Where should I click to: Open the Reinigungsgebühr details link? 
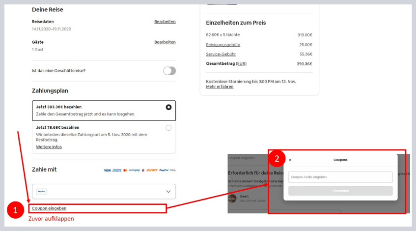point(223,45)
